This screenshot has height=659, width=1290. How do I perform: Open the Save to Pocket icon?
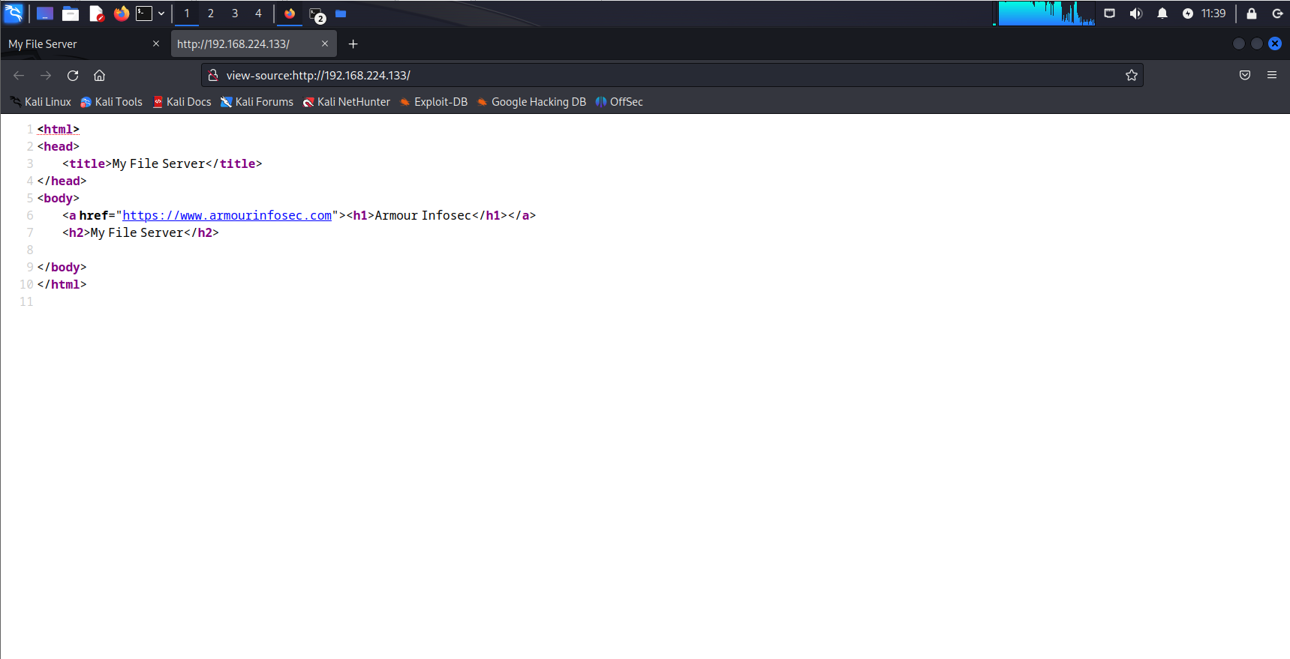1245,75
